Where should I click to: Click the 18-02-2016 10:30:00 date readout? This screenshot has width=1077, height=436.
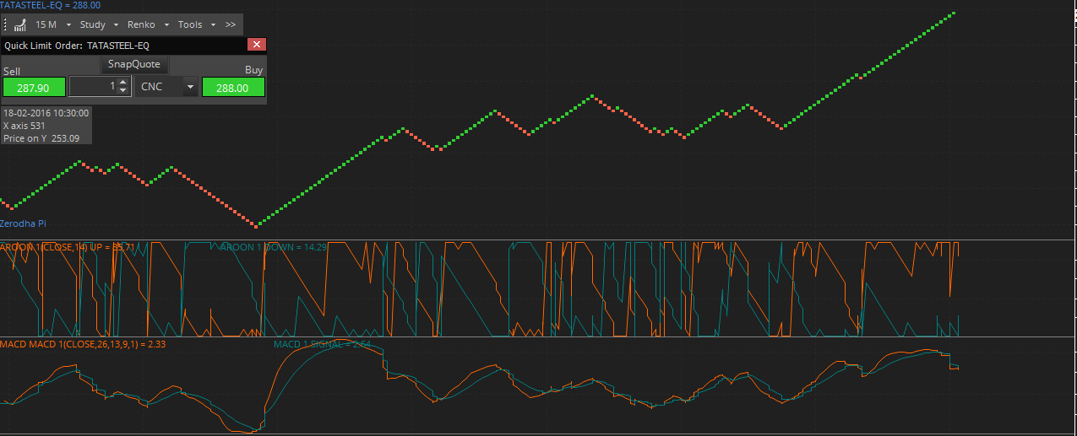click(46, 112)
